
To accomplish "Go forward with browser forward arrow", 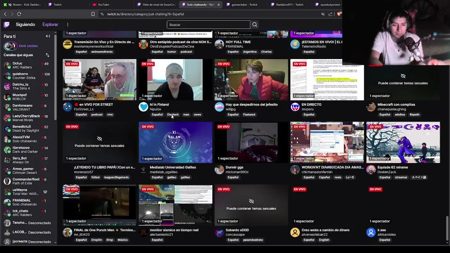I will (x=12, y=14).
